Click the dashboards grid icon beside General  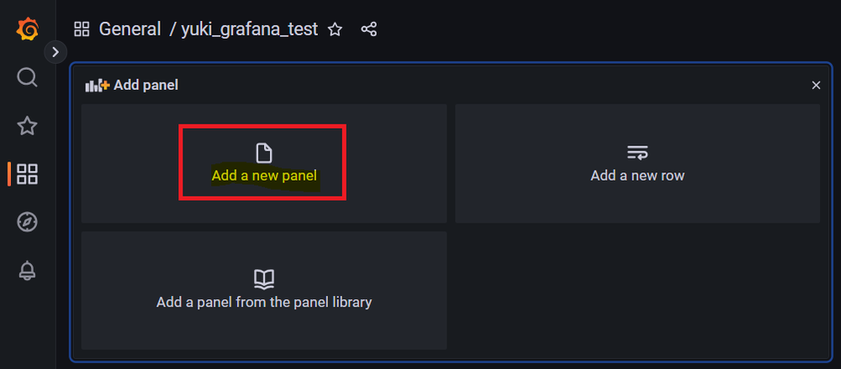[x=82, y=29]
